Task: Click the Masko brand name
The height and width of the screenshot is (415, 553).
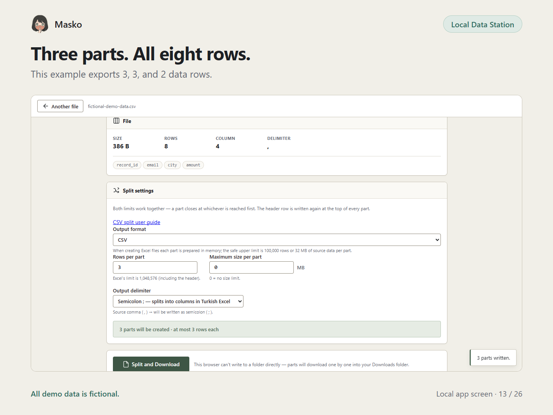Action: [68, 24]
